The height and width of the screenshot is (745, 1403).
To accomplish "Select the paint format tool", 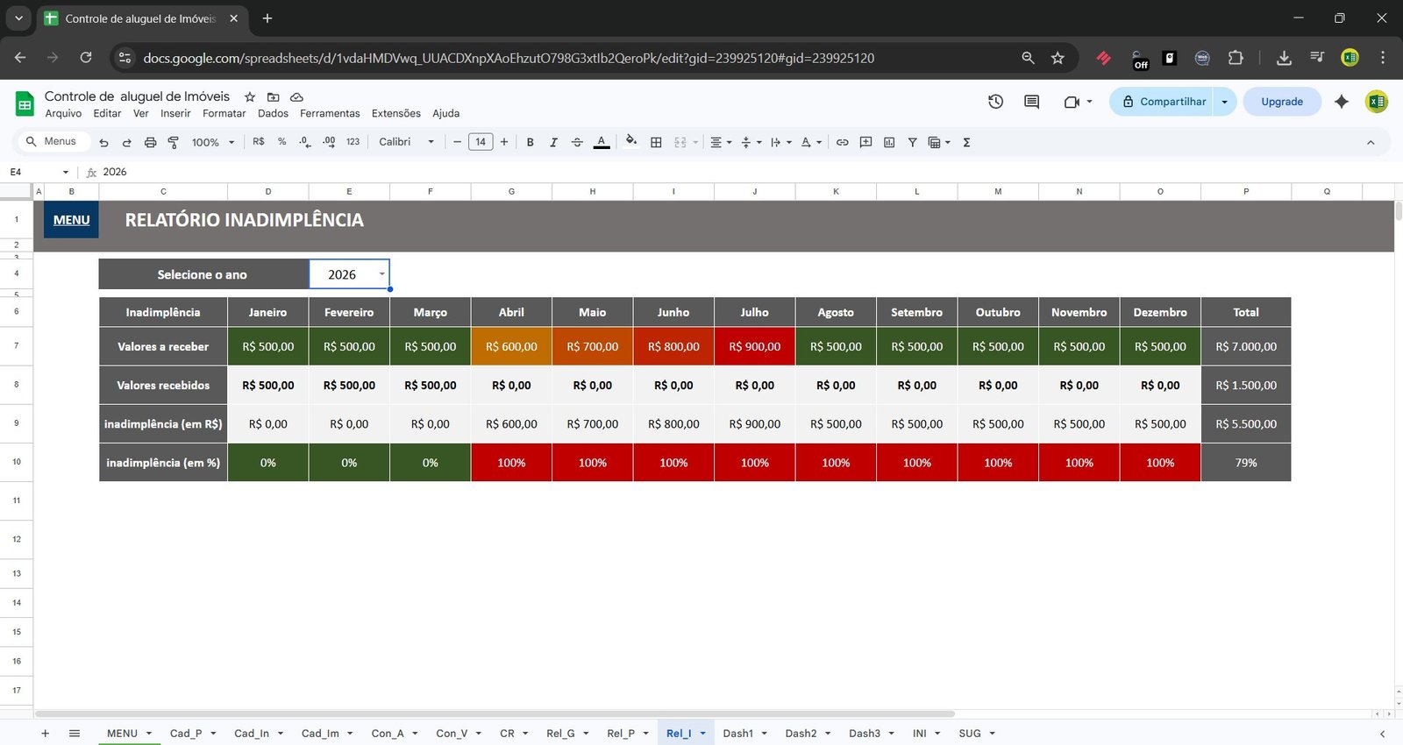I will coord(173,142).
